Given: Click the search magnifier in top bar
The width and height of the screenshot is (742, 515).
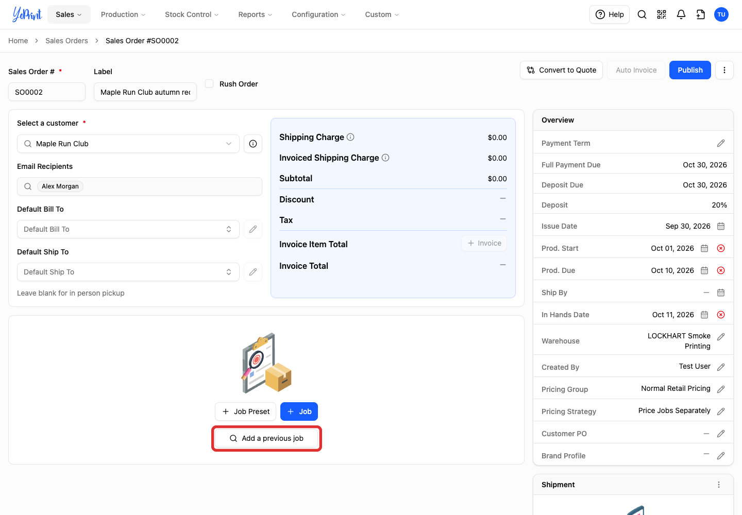Looking at the screenshot, I should click(x=642, y=14).
